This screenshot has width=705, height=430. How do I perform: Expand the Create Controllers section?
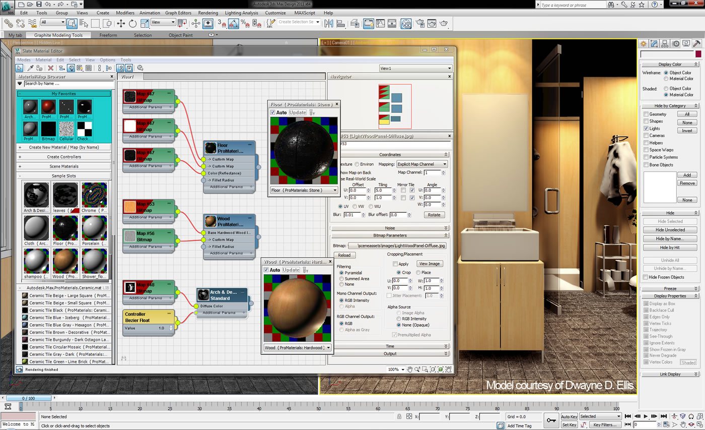click(64, 157)
